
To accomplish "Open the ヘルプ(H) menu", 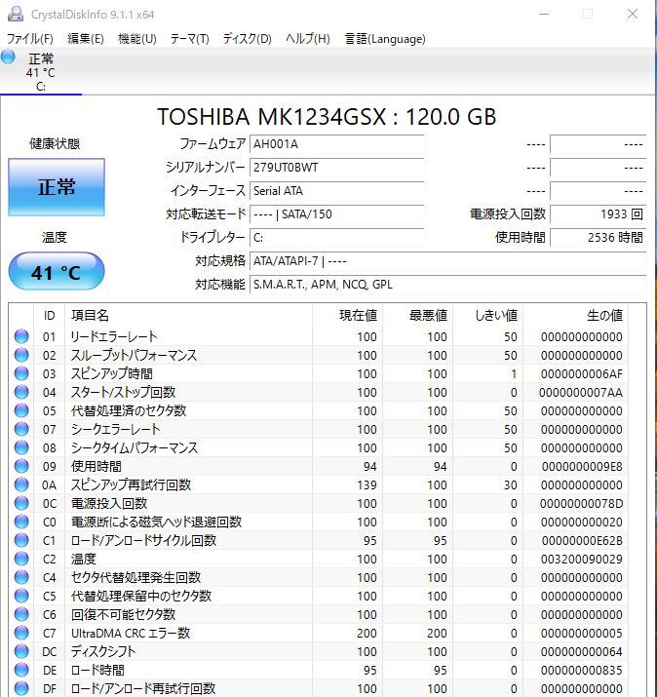I will pyautogui.click(x=308, y=39).
